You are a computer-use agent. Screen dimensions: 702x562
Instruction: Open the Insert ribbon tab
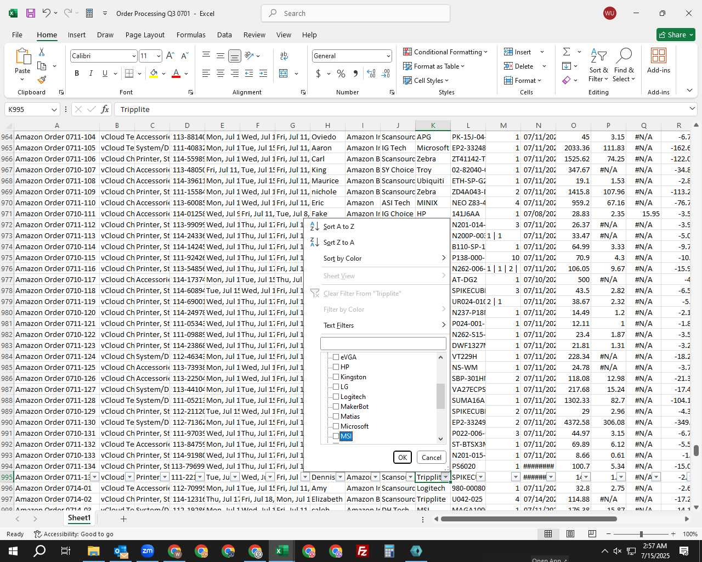point(77,35)
